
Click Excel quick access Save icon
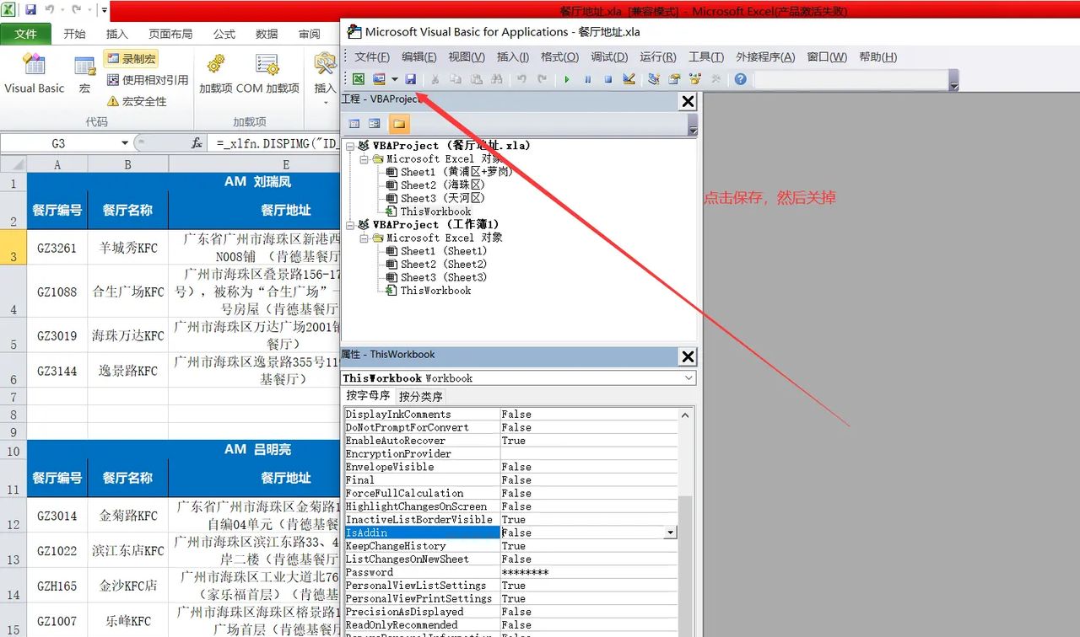coord(30,11)
